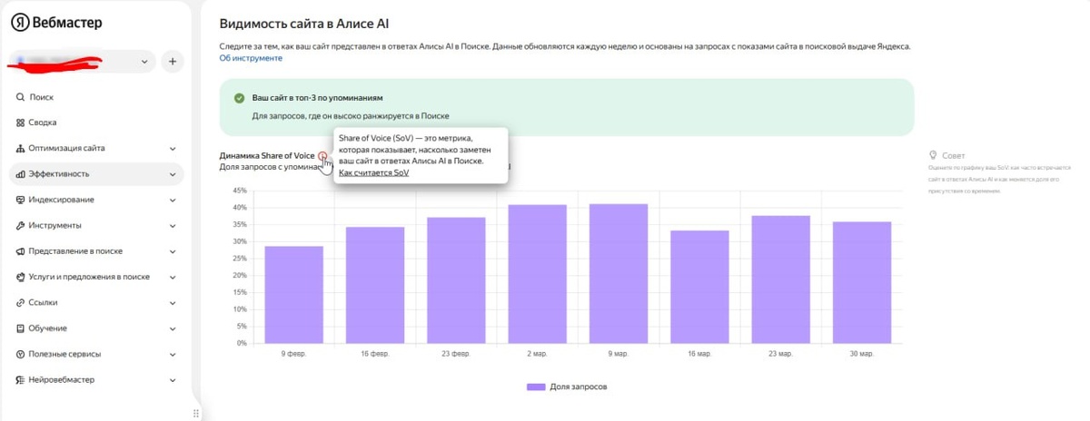Click the 23 февр. bar
The width and height of the screenshot is (1090, 421).
pos(456,280)
